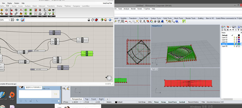Open Perspective viewport title dropdown arrow
The image size is (242, 108).
coord(161,26)
